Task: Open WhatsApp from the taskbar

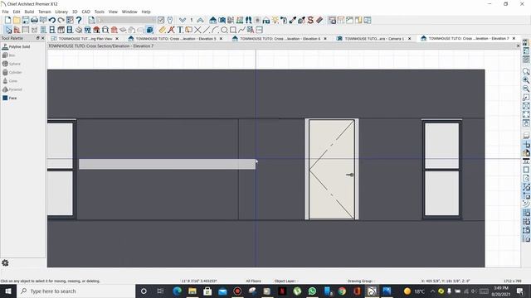Action: click(x=312, y=291)
